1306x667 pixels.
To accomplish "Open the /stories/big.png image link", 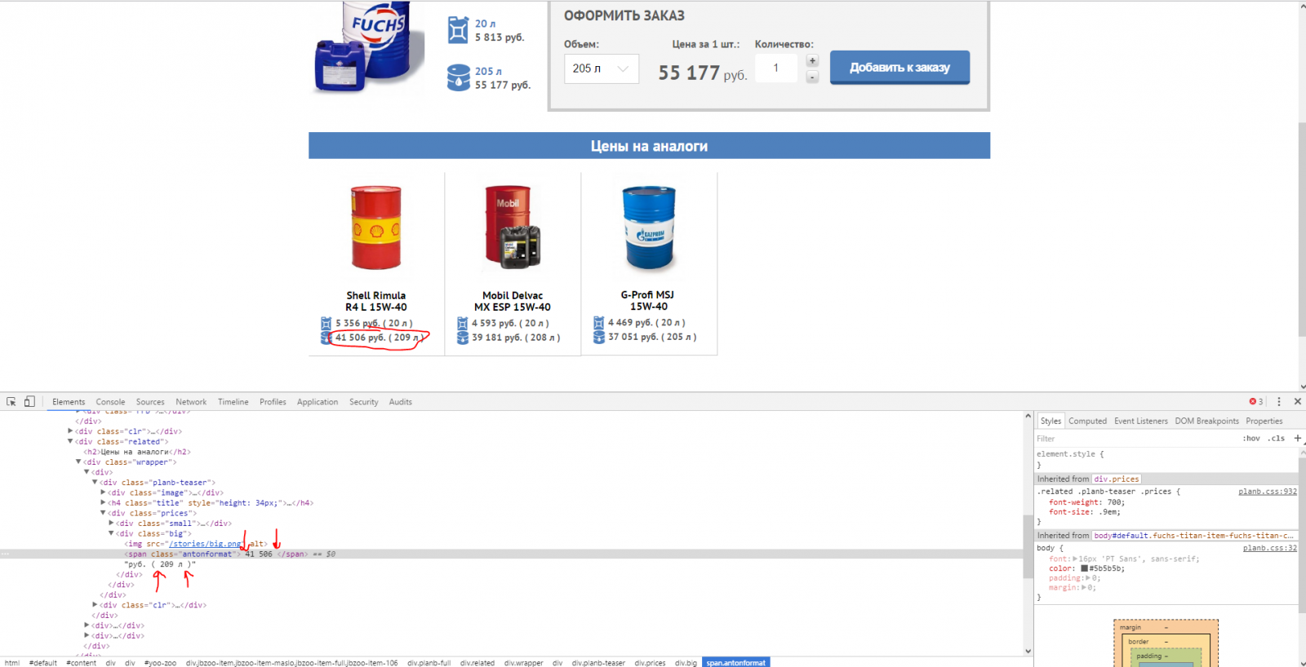I will 206,543.
